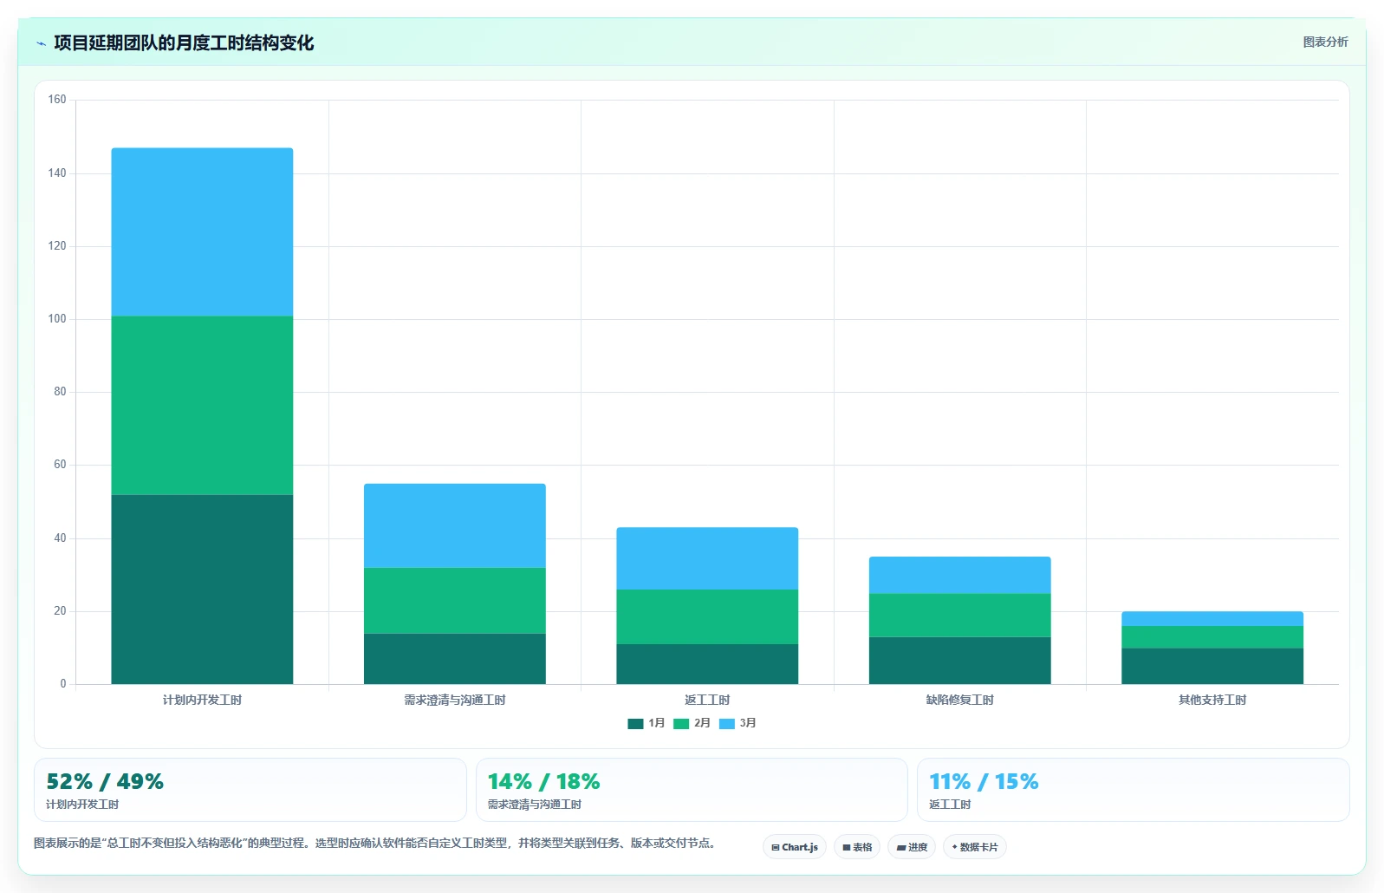Click the 3月 segment of 计划内开发工时 bar
This screenshot has width=1384, height=893.
click(x=202, y=232)
